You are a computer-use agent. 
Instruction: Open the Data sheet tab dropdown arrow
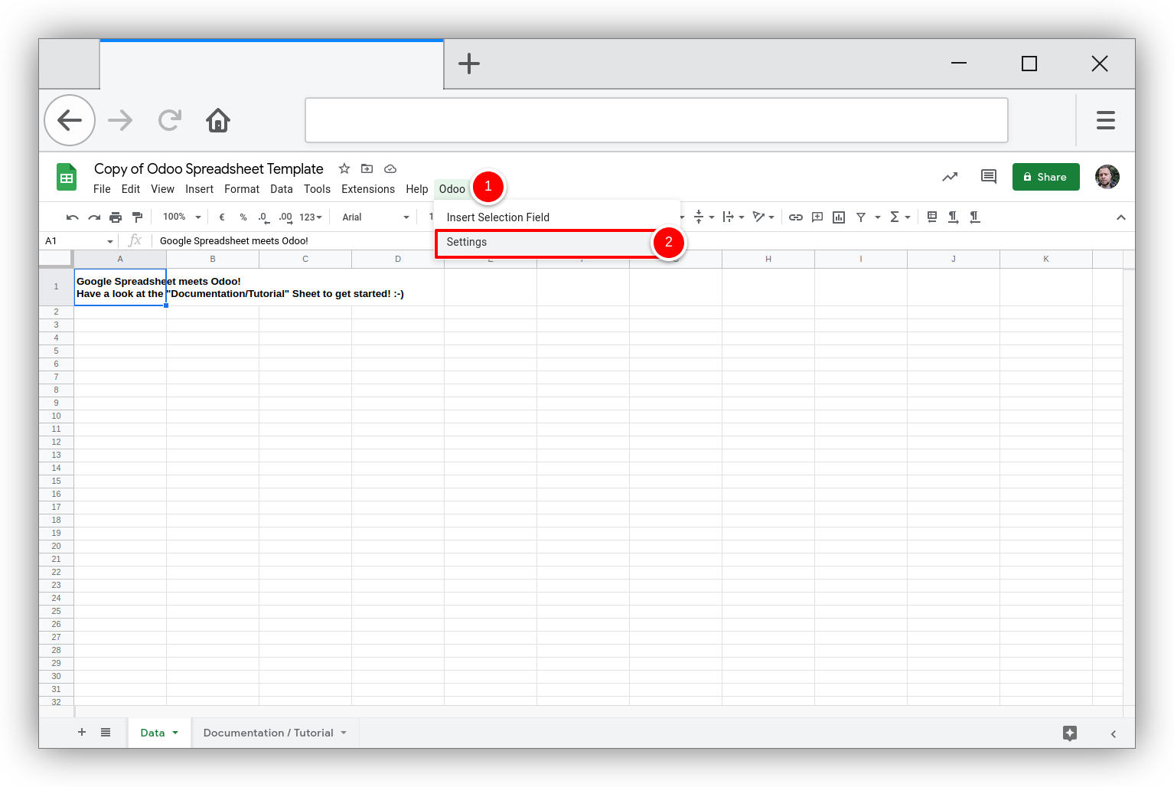[x=175, y=733]
